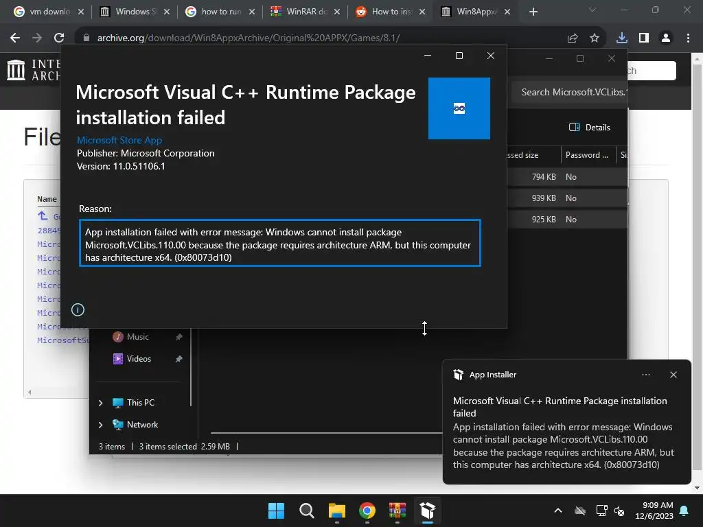703x527 pixels.
Task: Click the 939 KB size cell
Action: click(x=544, y=198)
